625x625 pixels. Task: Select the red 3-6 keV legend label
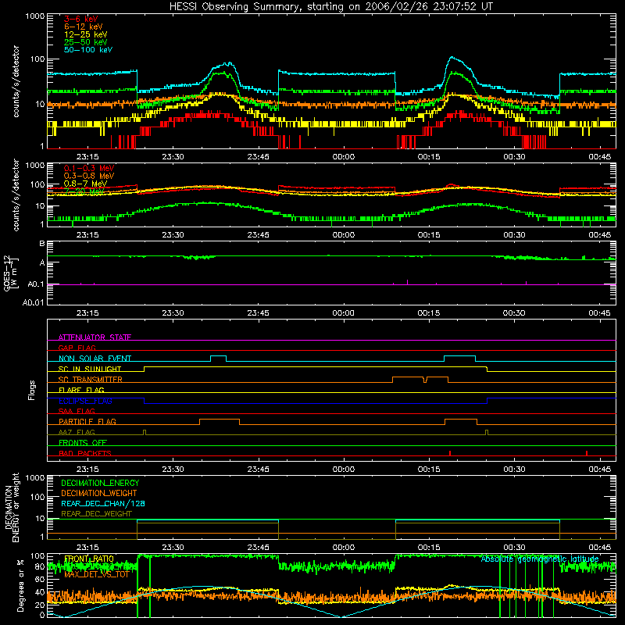click(80, 19)
